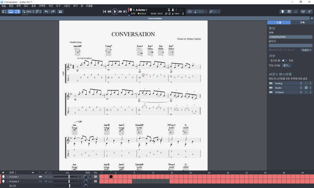Adjust the A.Guitar I volume slider
The width and height of the screenshot is (314, 188).
[66, 177]
